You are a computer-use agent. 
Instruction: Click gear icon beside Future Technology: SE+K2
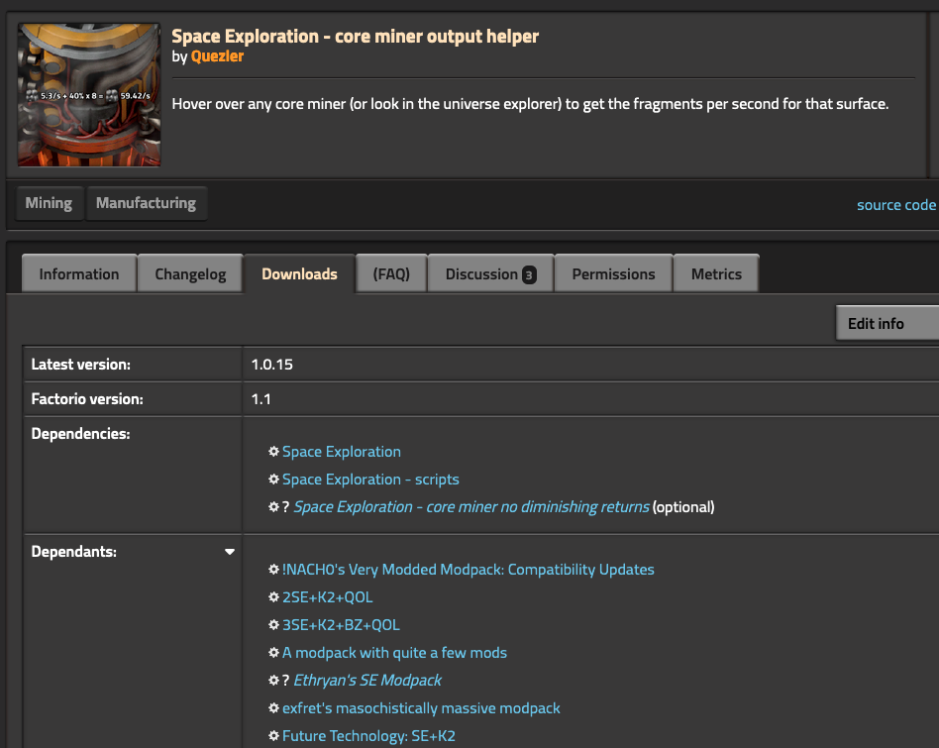pos(273,736)
